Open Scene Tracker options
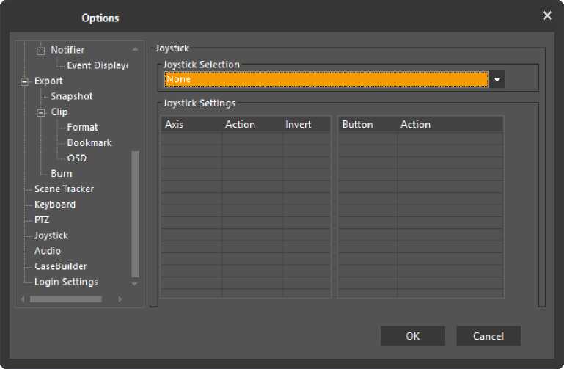This screenshot has width=564, height=369. [64, 189]
